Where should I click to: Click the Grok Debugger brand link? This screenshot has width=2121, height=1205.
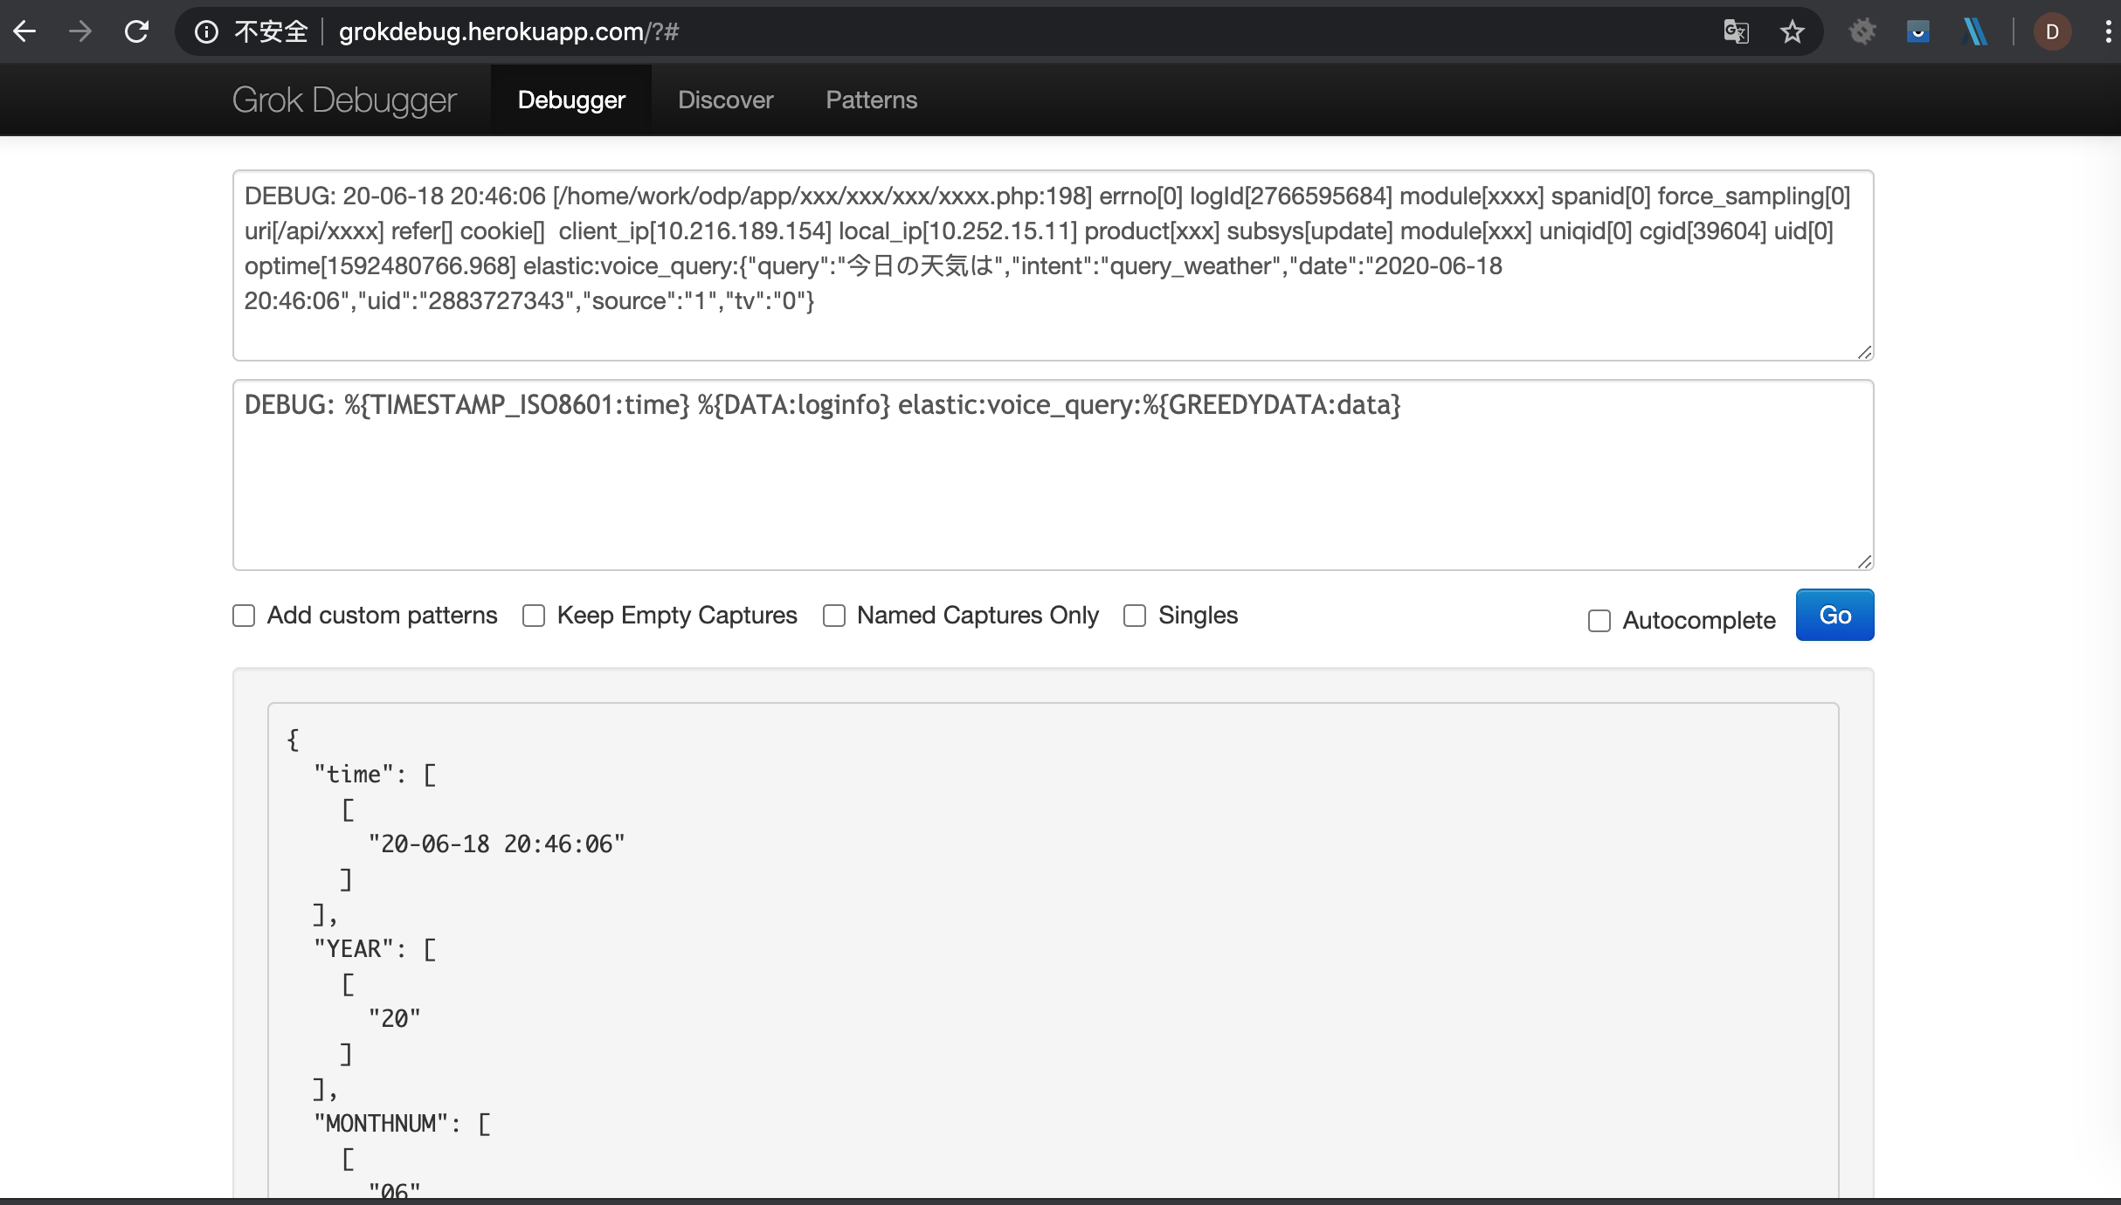(x=344, y=100)
